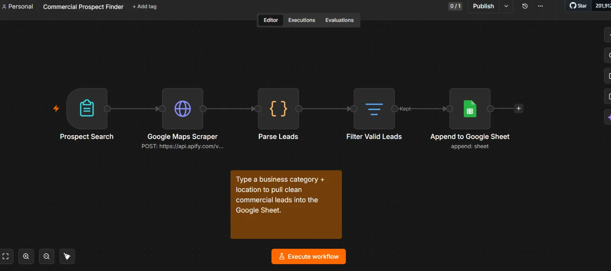
Task: Click the POST apify URL subtitle
Action: [183, 146]
